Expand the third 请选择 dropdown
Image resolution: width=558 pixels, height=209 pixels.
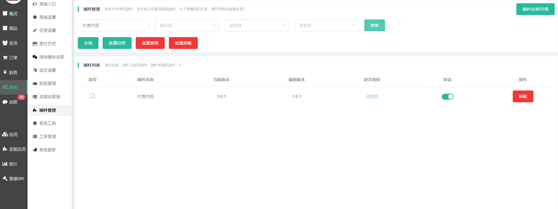tap(326, 25)
